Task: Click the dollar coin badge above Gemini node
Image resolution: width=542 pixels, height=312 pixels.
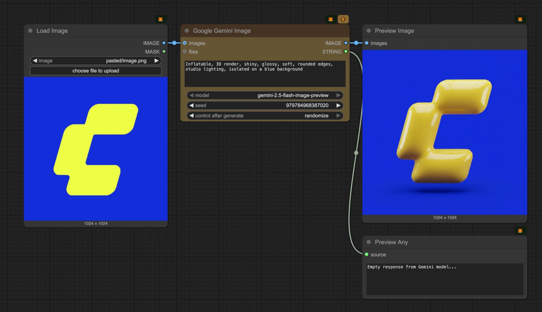Action: (x=343, y=19)
